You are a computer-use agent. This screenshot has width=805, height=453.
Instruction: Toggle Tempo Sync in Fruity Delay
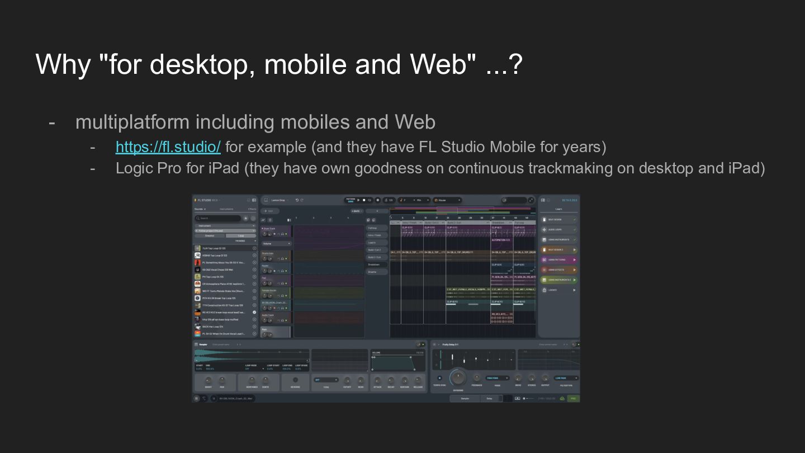(x=439, y=378)
